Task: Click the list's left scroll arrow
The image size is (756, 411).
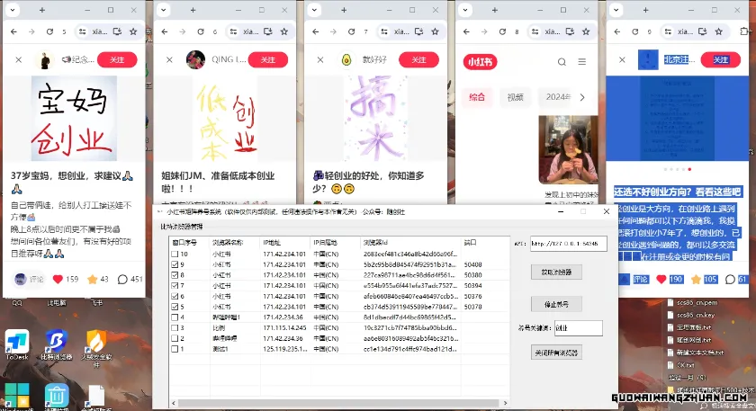Action: [x=174, y=403]
